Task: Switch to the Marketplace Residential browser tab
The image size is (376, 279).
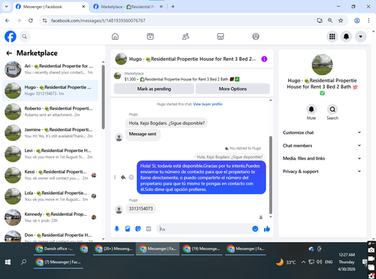Action: 128,7
